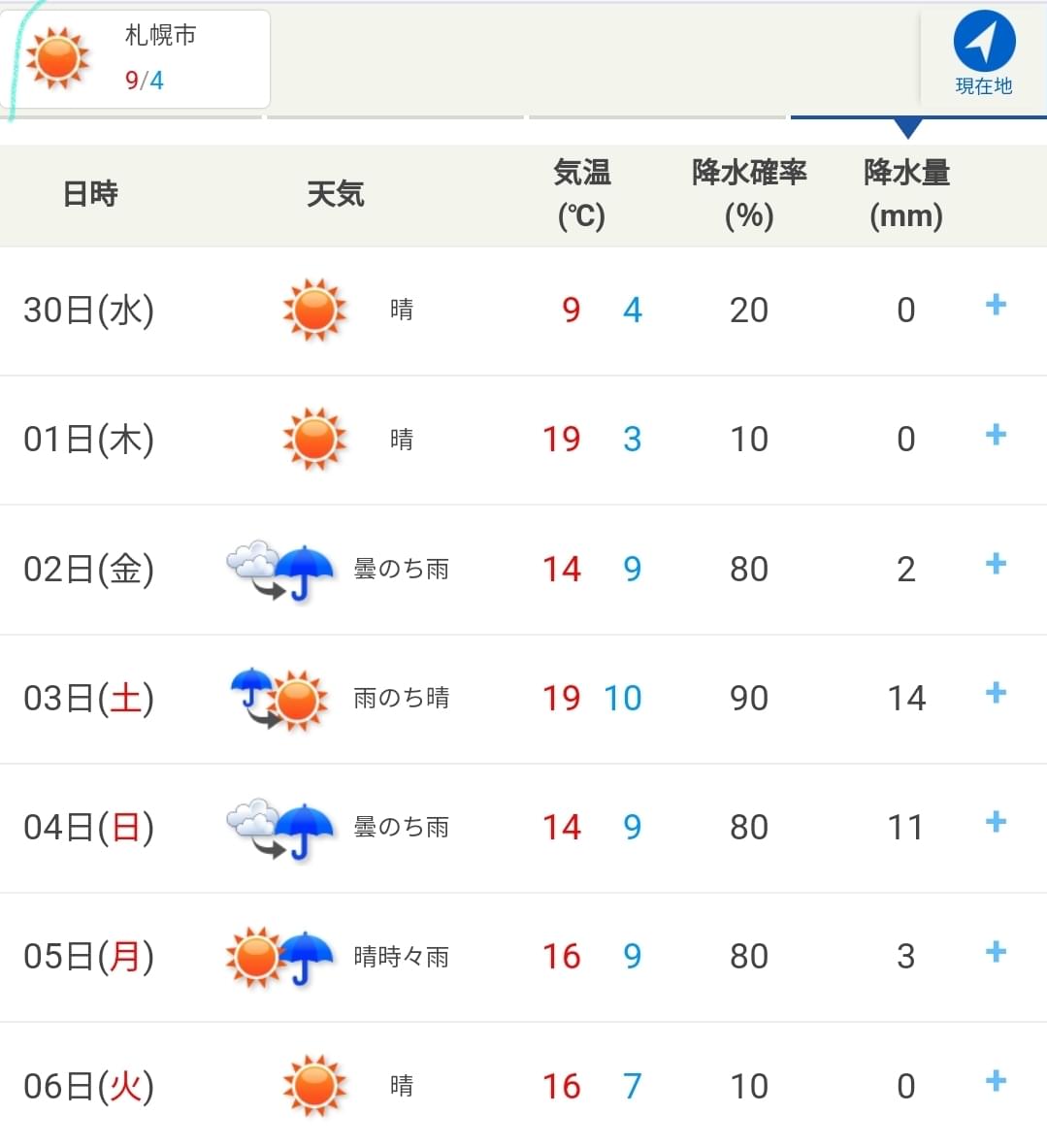Select the sunny icon for 06日(火)
This screenshot has width=1047, height=1147.
314,1086
